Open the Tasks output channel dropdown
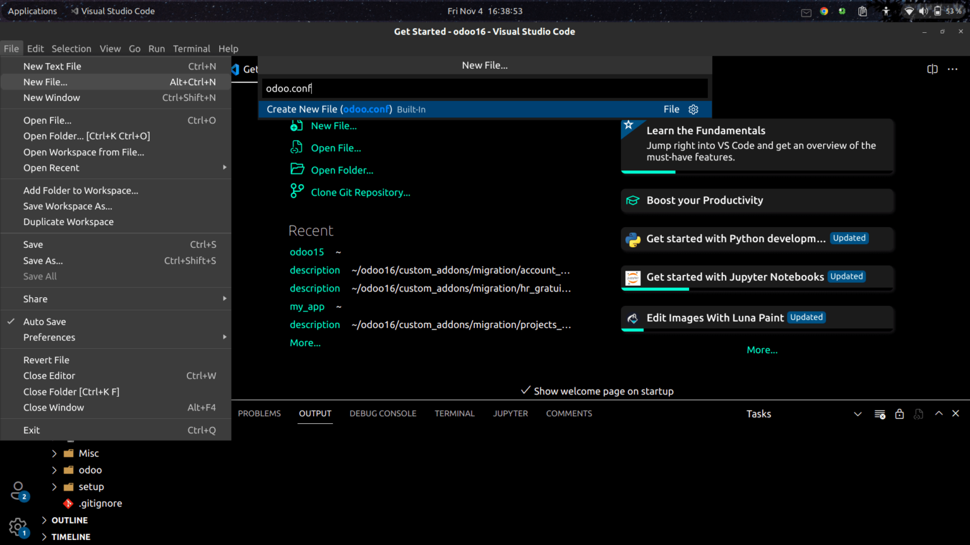The height and width of the screenshot is (545, 970). pos(758,414)
